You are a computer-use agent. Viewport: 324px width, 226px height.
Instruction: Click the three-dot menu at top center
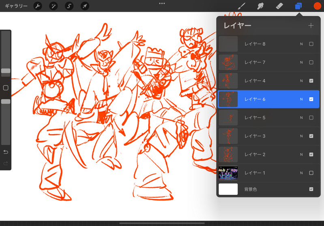coord(162,3)
